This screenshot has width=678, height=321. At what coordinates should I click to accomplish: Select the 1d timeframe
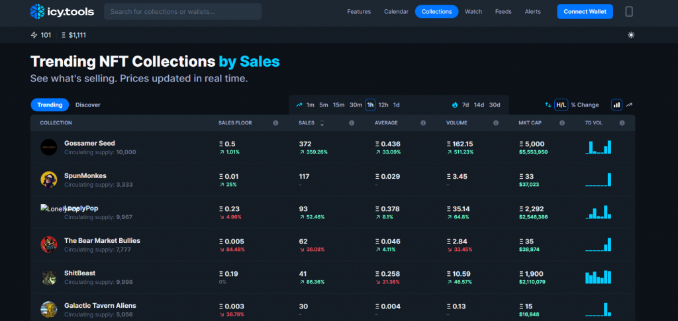[x=397, y=105]
